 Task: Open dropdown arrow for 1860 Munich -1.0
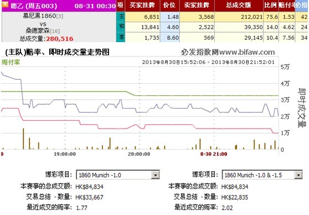[x=155, y=175]
